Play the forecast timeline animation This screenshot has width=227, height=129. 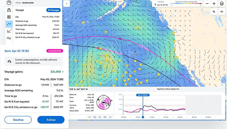100,117
